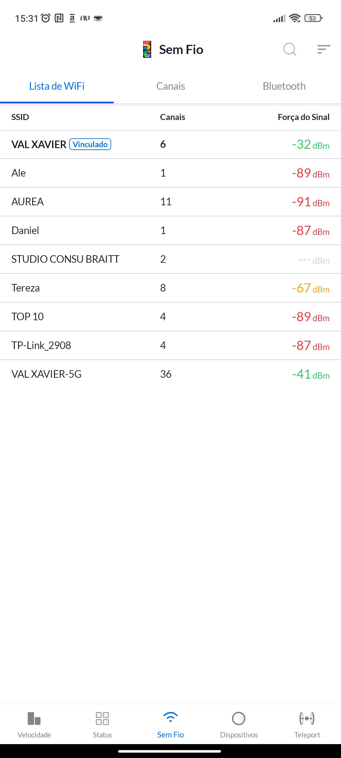The image size is (341, 758).
Task: Open the sort filter icon
Action: tap(324, 49)
